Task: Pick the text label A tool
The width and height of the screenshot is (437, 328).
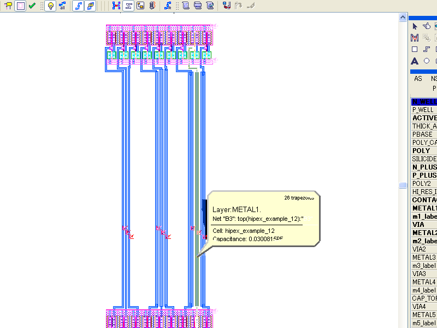Action: click(415, 61)
